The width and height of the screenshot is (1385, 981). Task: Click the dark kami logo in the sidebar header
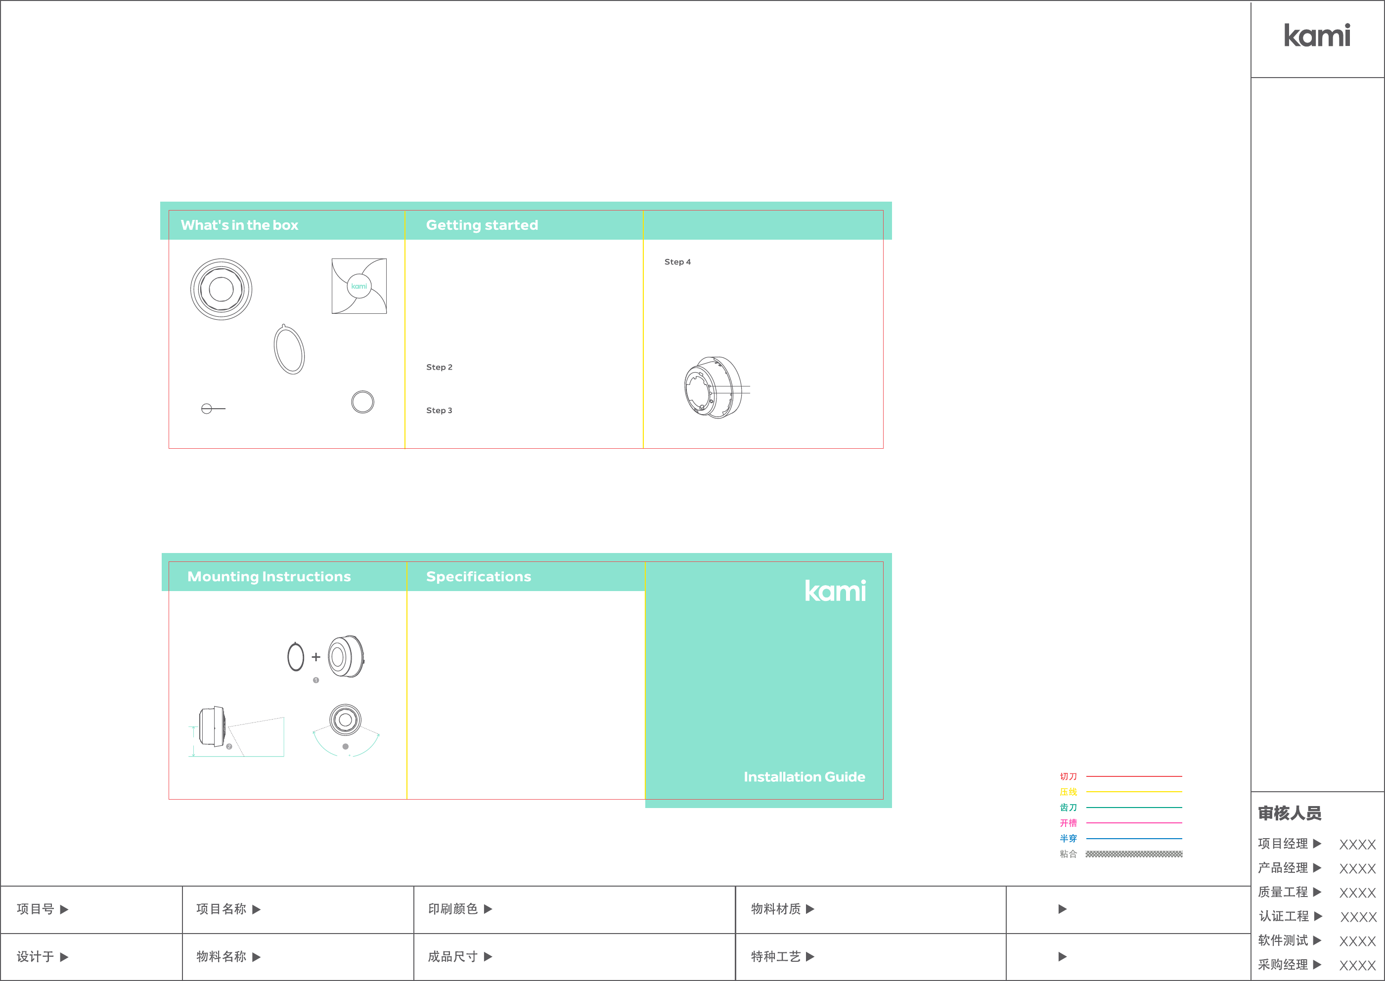coord(1317,36)
